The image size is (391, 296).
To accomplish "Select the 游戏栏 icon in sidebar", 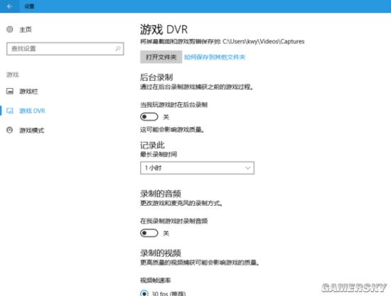I will point(10,91).
